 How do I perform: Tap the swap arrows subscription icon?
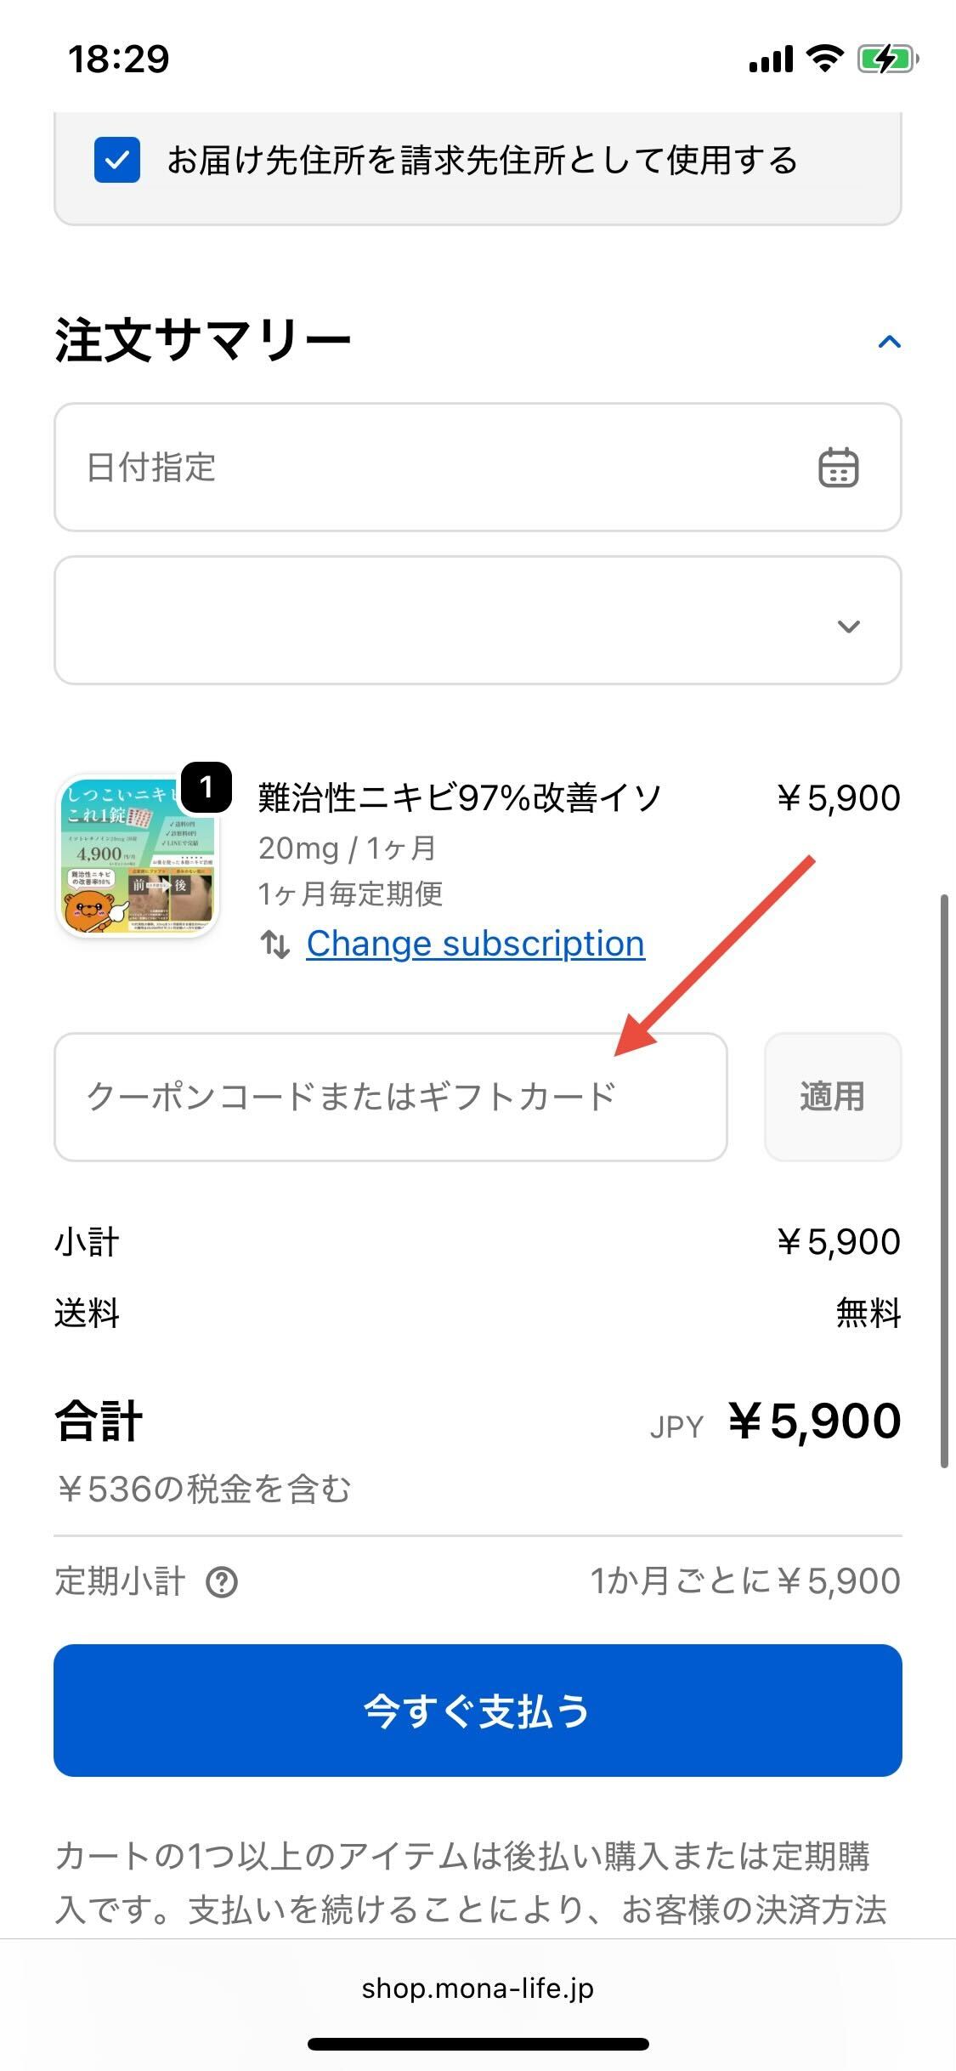[274, 945]
